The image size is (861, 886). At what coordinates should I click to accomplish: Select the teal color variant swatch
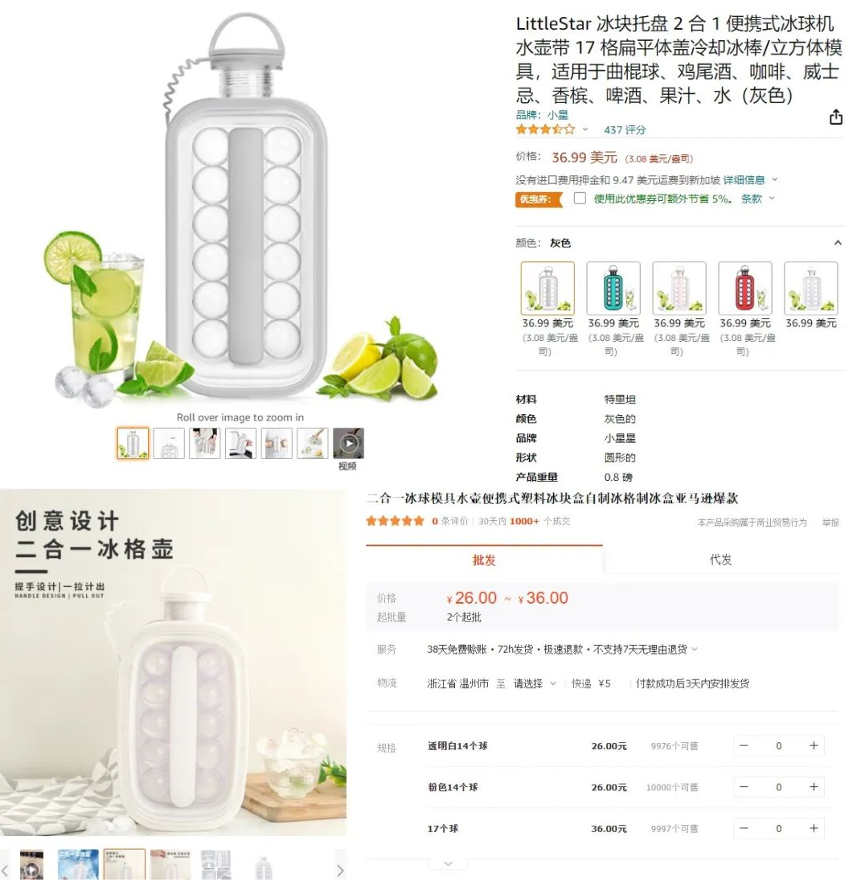613,288
